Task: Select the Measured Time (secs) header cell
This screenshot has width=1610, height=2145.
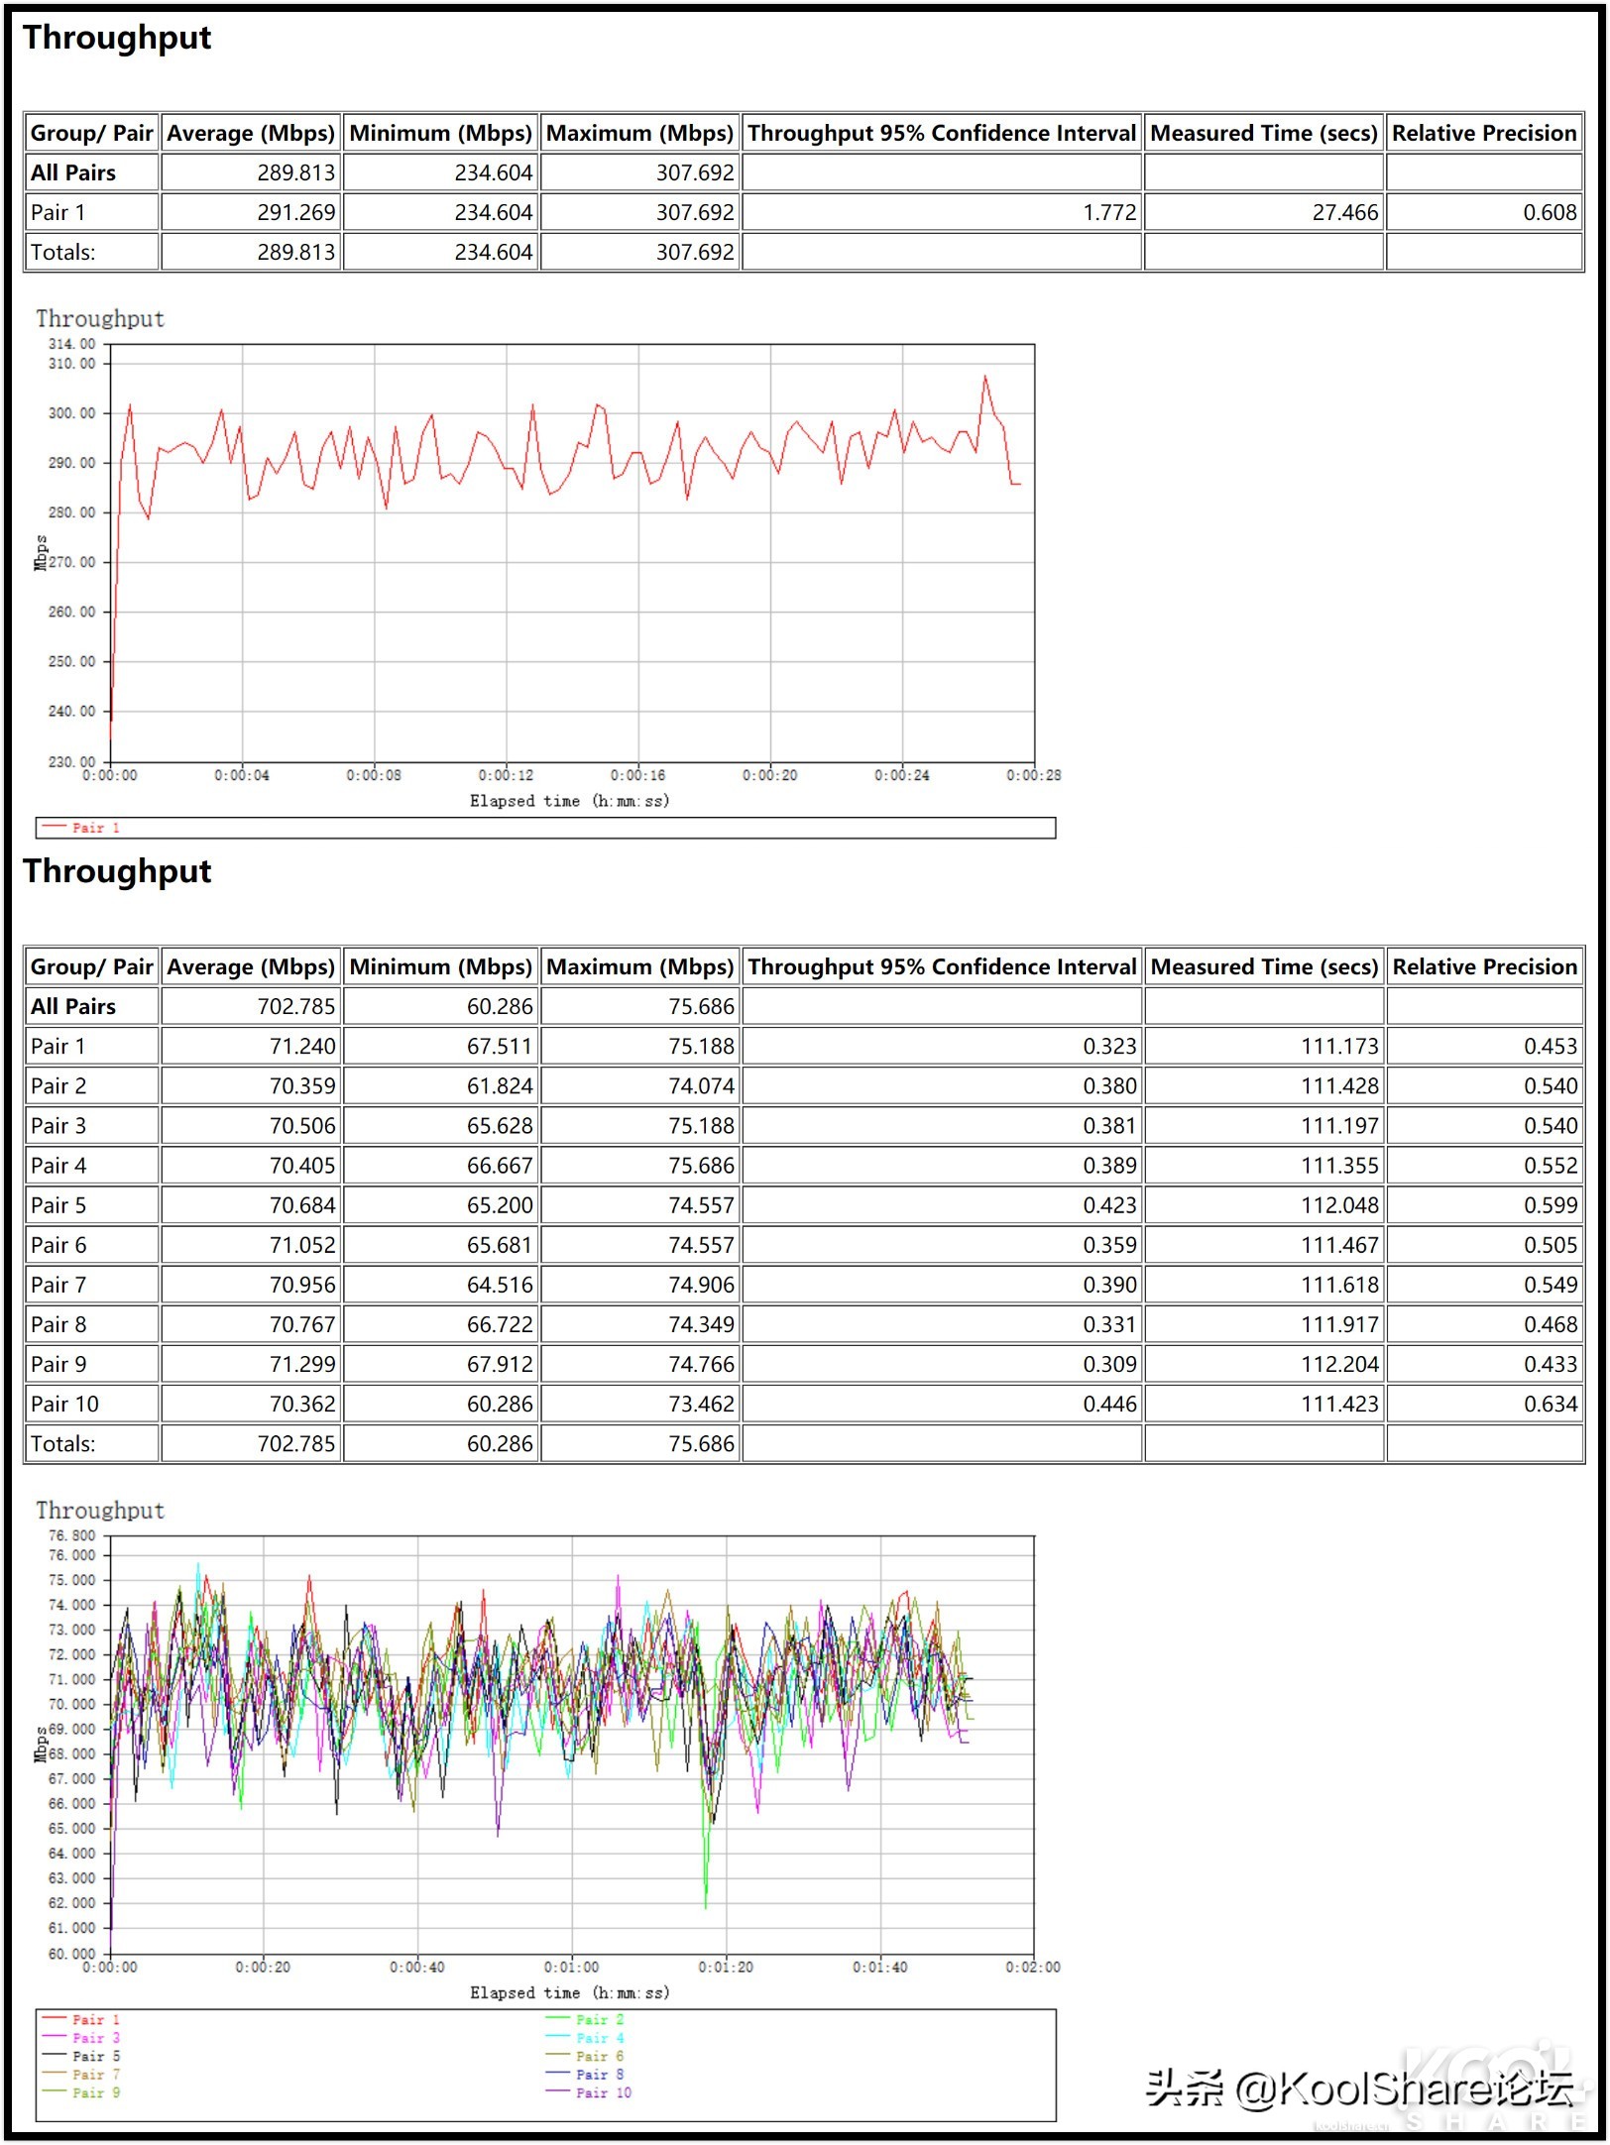Action: (1262, 134)
